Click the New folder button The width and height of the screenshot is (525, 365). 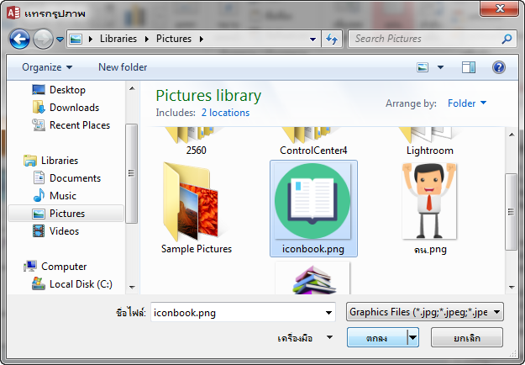123,67
